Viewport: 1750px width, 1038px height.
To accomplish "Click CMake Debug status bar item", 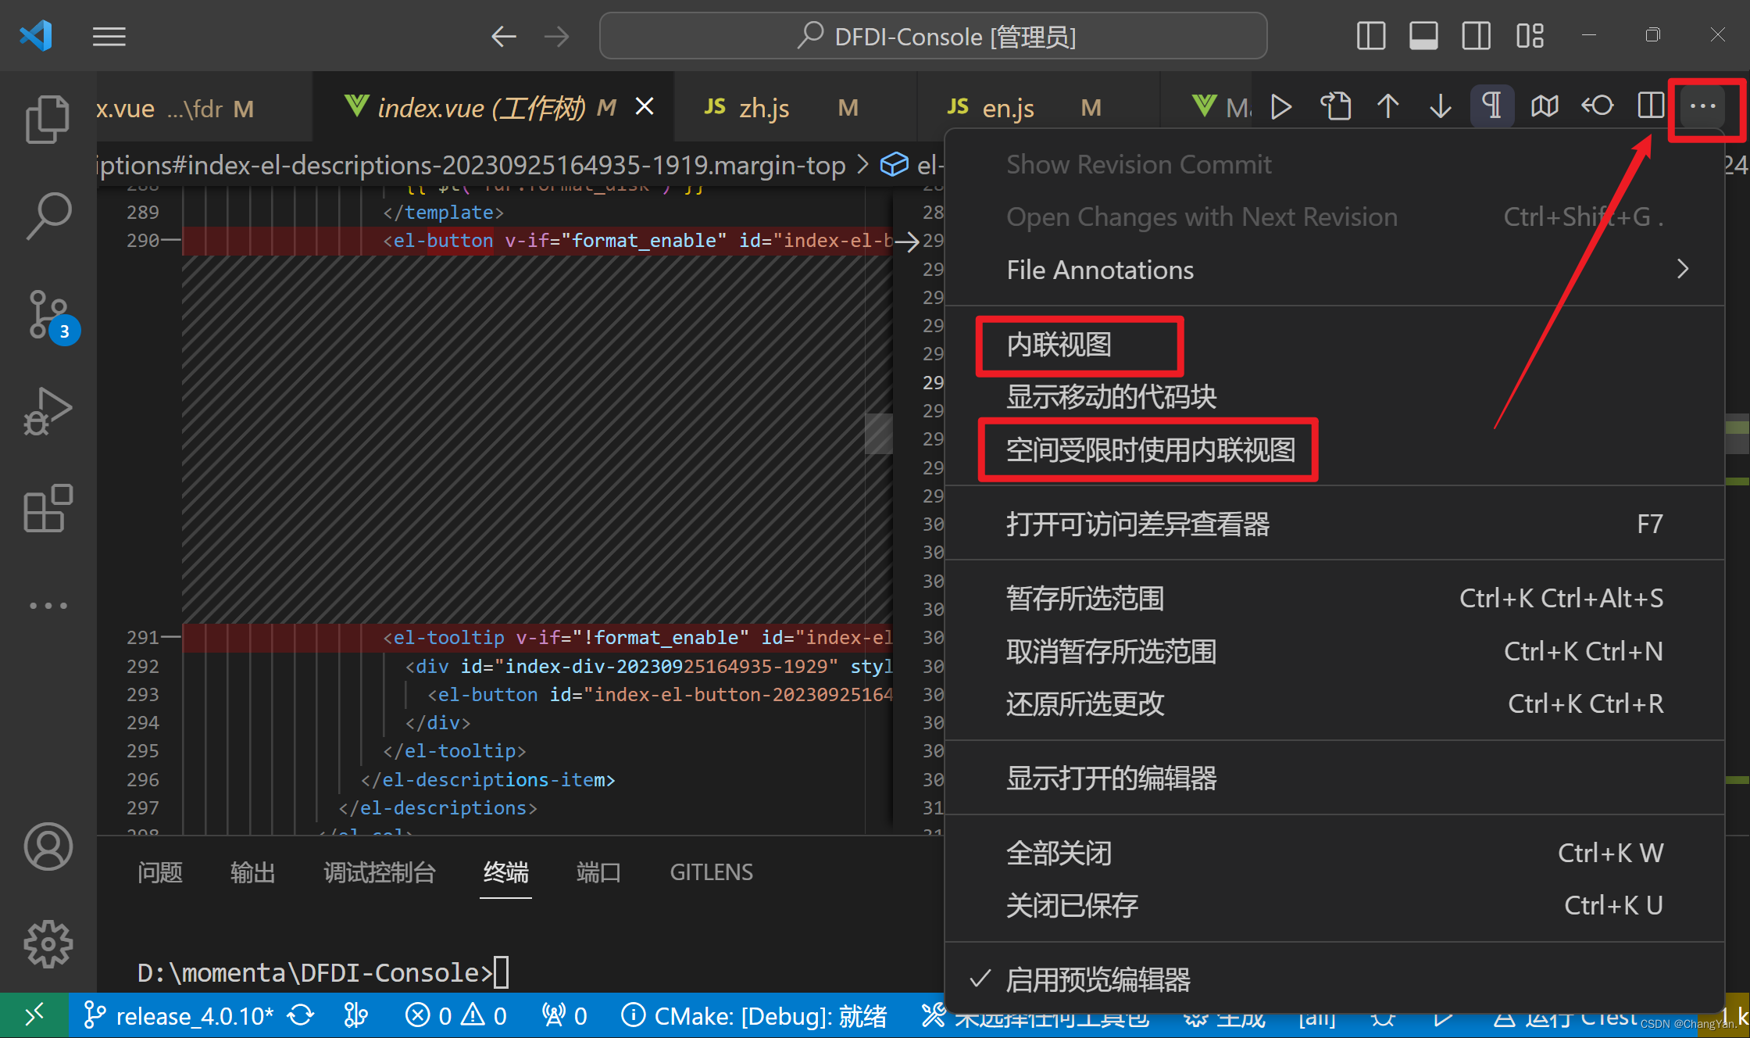I will [x=755, y=1016].
